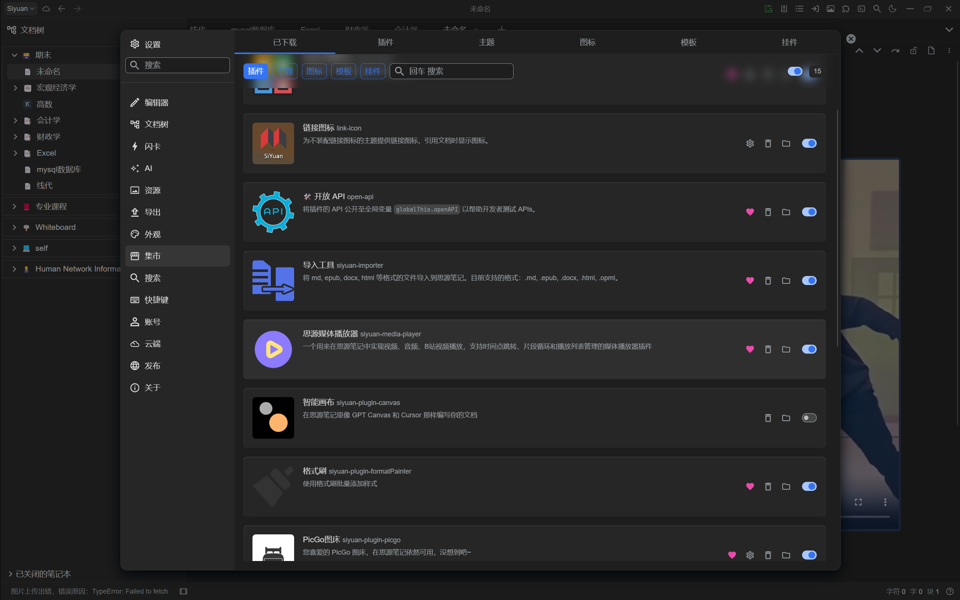Open PicGo plugin settings gear

pyautogui.click(x=750, y=555)
